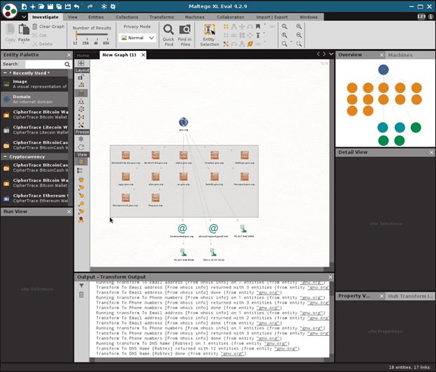Viewport: 436px width, 372px height.
Task: Open Paste options arrow
Action: [x=24, y=43]
